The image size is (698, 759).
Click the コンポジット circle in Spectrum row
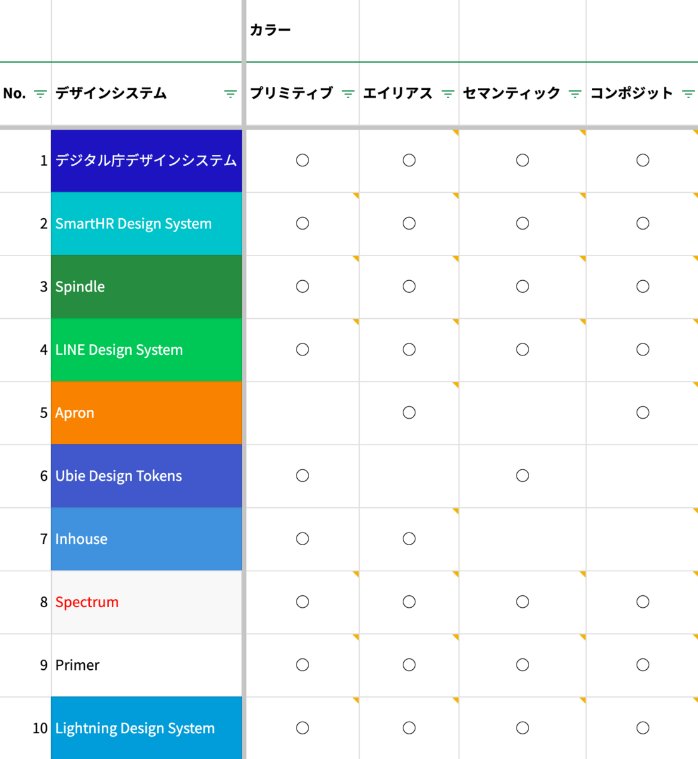tap(643, 602)
